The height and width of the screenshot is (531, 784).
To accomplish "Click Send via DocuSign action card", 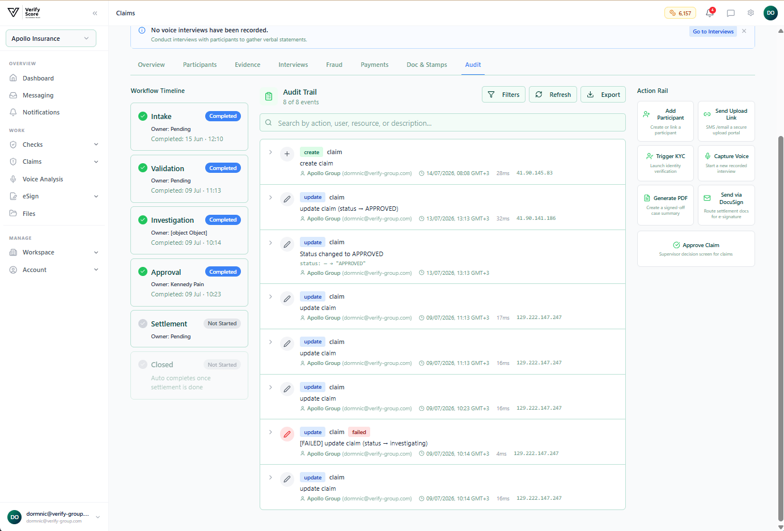I will (x=726, y=205).
